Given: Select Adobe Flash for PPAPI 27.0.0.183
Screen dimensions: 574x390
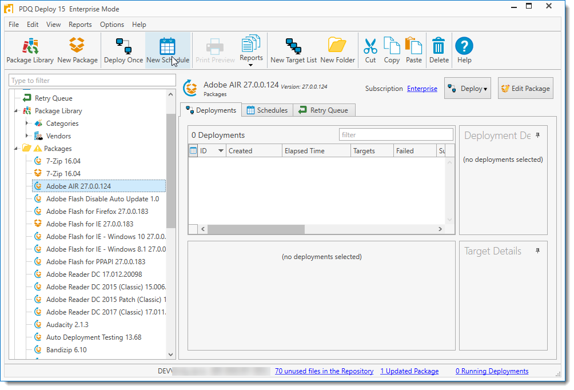Looking at the screenshot, I should [95, 261].
